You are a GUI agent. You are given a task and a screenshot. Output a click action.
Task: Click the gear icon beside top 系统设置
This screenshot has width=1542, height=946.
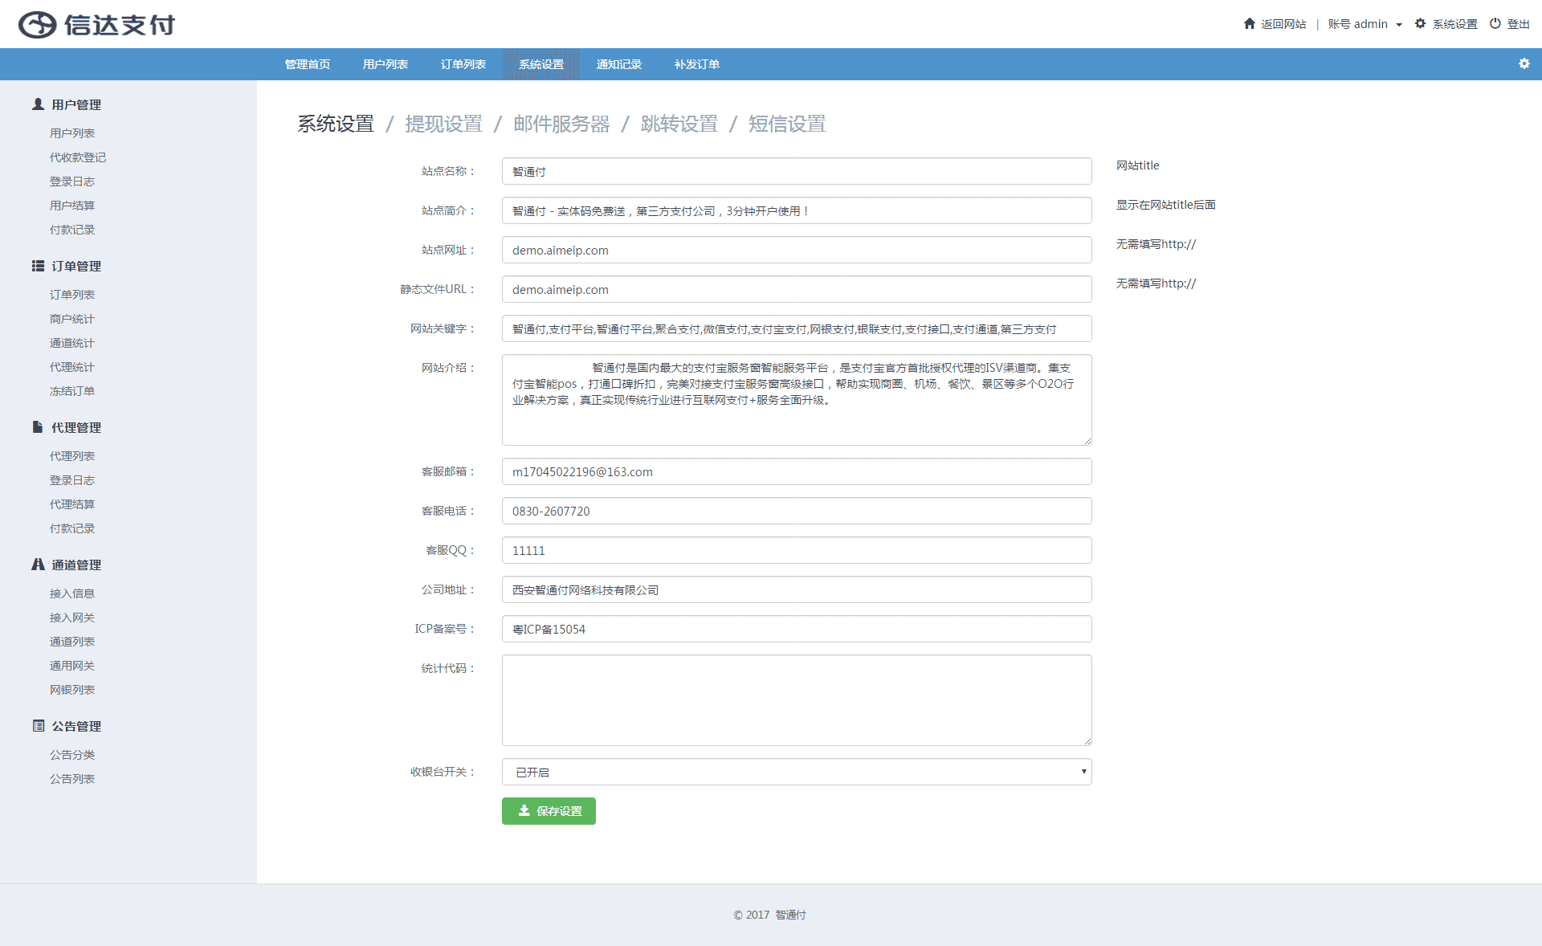point(1420,23)
